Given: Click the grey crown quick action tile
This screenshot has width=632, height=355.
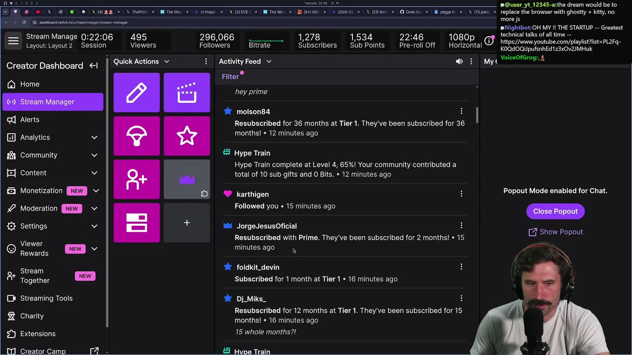Looking at the screenshot, I should 187,179.
